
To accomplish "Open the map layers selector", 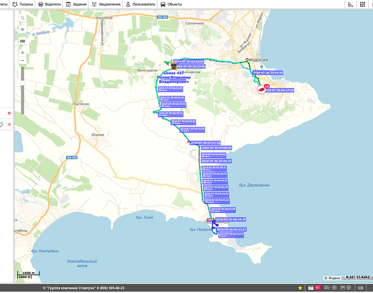I will (x=22, y=40).
